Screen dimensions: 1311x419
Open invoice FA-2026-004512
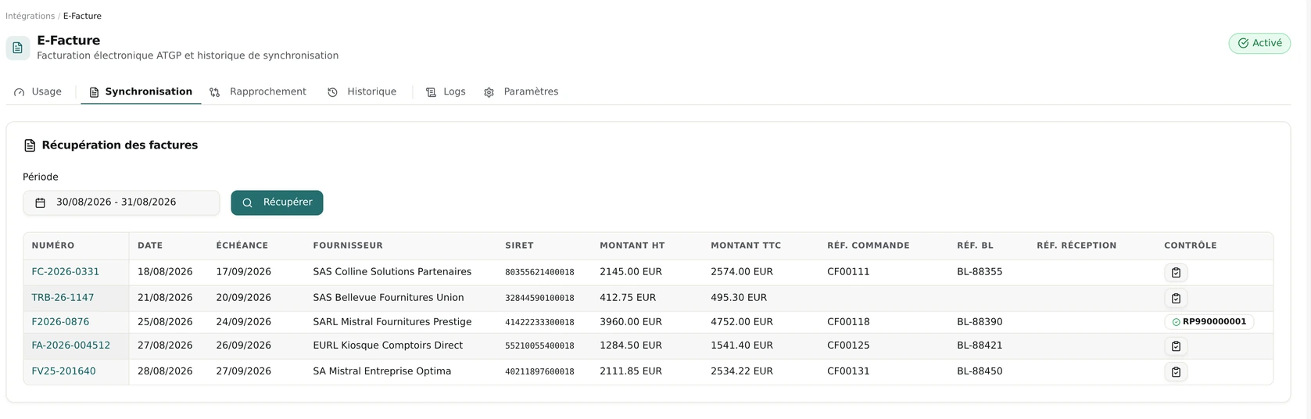[70, 346]
